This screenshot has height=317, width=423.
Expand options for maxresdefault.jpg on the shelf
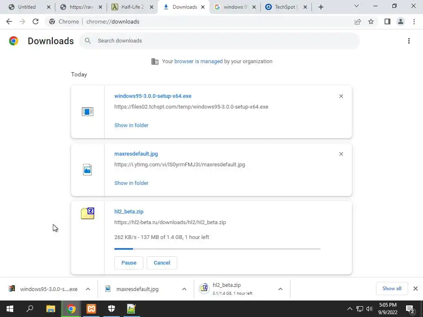point(184,289)
